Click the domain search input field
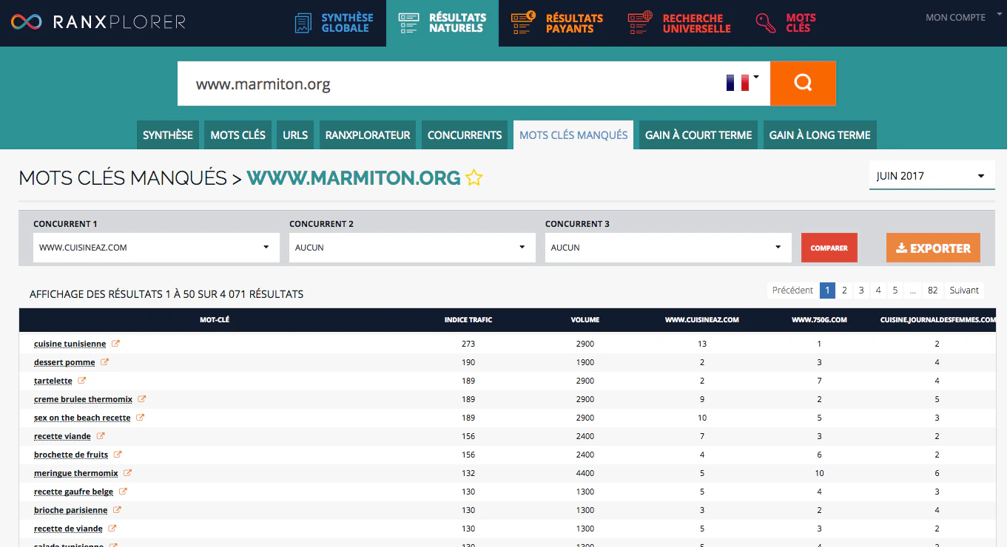Screen dimensions: 1007x547 [x=448, y=84]
